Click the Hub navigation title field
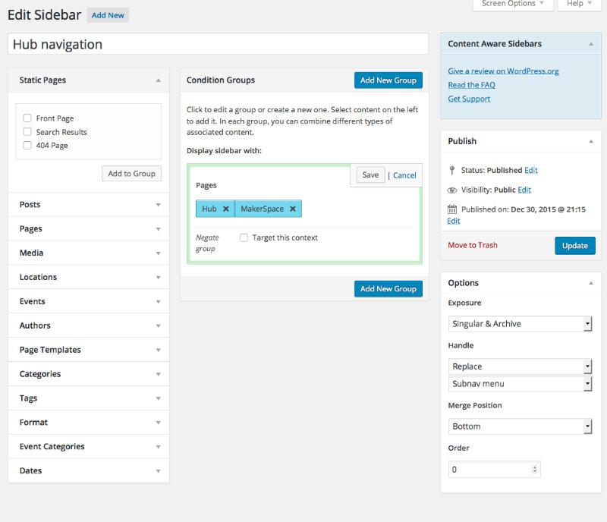607x522 pixels. click(x=219, y=44)
